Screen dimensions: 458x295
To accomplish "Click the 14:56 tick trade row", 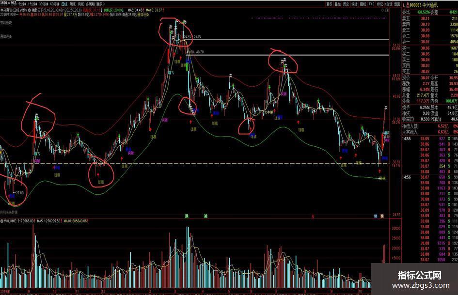I will (x=430, y=177).
